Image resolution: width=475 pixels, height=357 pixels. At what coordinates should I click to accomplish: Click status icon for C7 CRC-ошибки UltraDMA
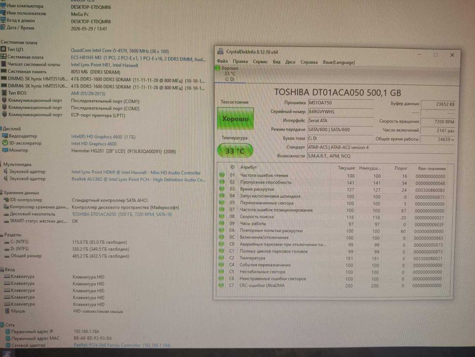221,285
